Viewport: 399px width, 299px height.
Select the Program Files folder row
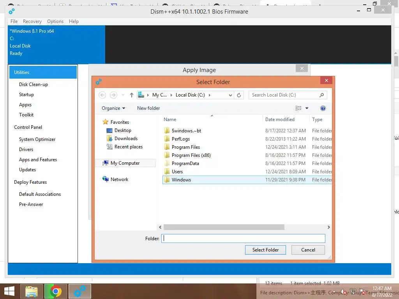[x=247, y=147]
